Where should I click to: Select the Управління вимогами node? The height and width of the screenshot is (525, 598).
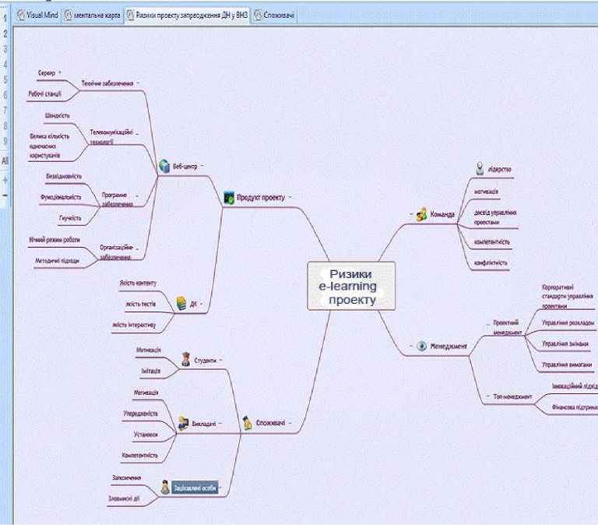[567, 365]
